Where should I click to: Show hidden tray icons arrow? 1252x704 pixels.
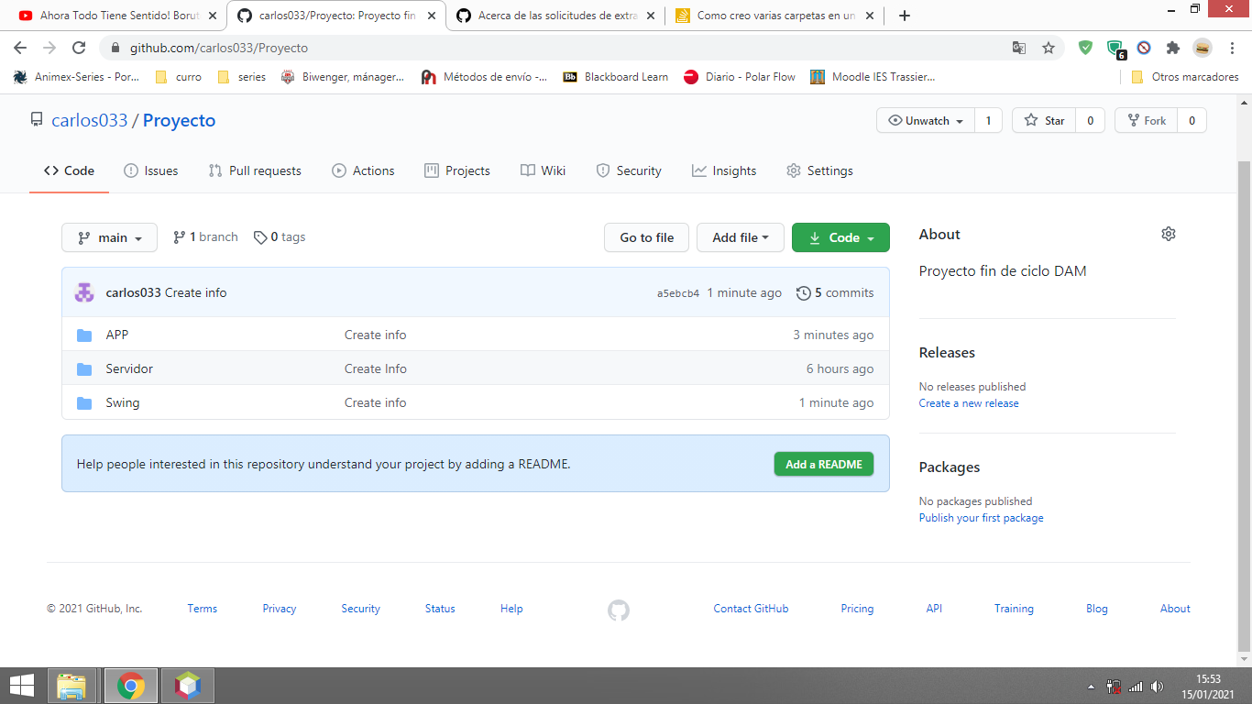pos(1091,686)
